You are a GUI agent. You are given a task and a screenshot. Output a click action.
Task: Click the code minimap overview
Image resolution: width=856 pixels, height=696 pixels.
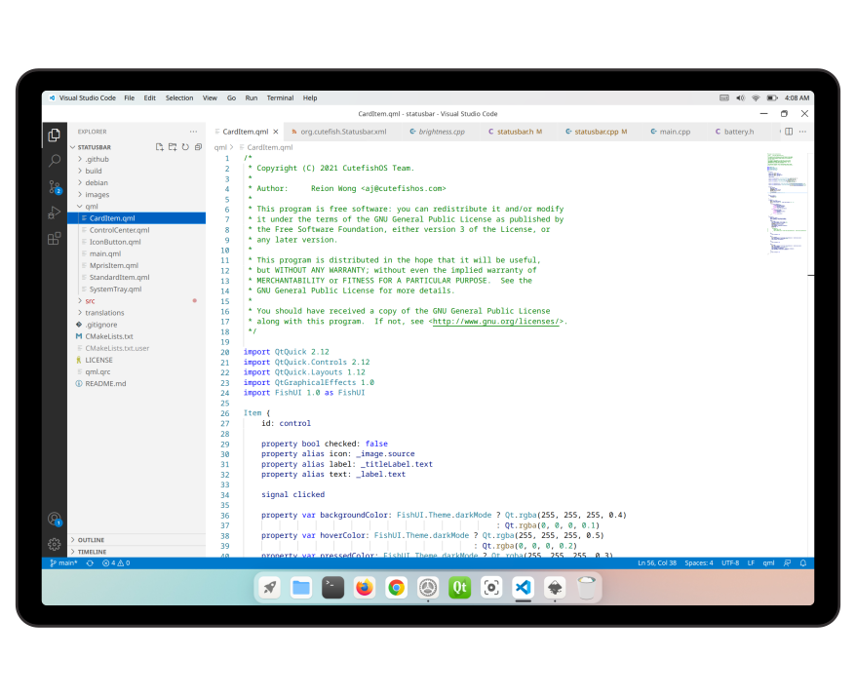click(x=787, y=204)
